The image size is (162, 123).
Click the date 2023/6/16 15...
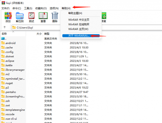pyautogui.click(x=79, y=114)
